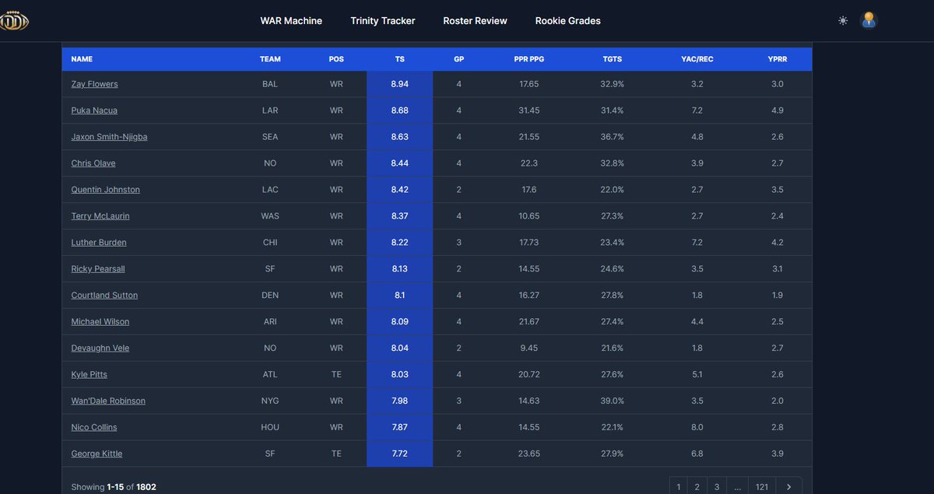Navigate to Rookie Grades

coord(567,21)
